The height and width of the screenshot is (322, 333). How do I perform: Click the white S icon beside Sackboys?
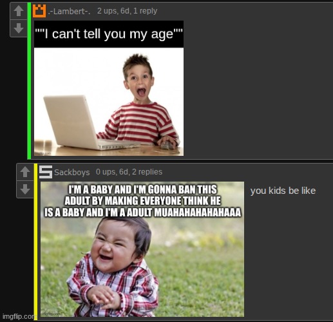pyautogui.click(x=46, y=172)
